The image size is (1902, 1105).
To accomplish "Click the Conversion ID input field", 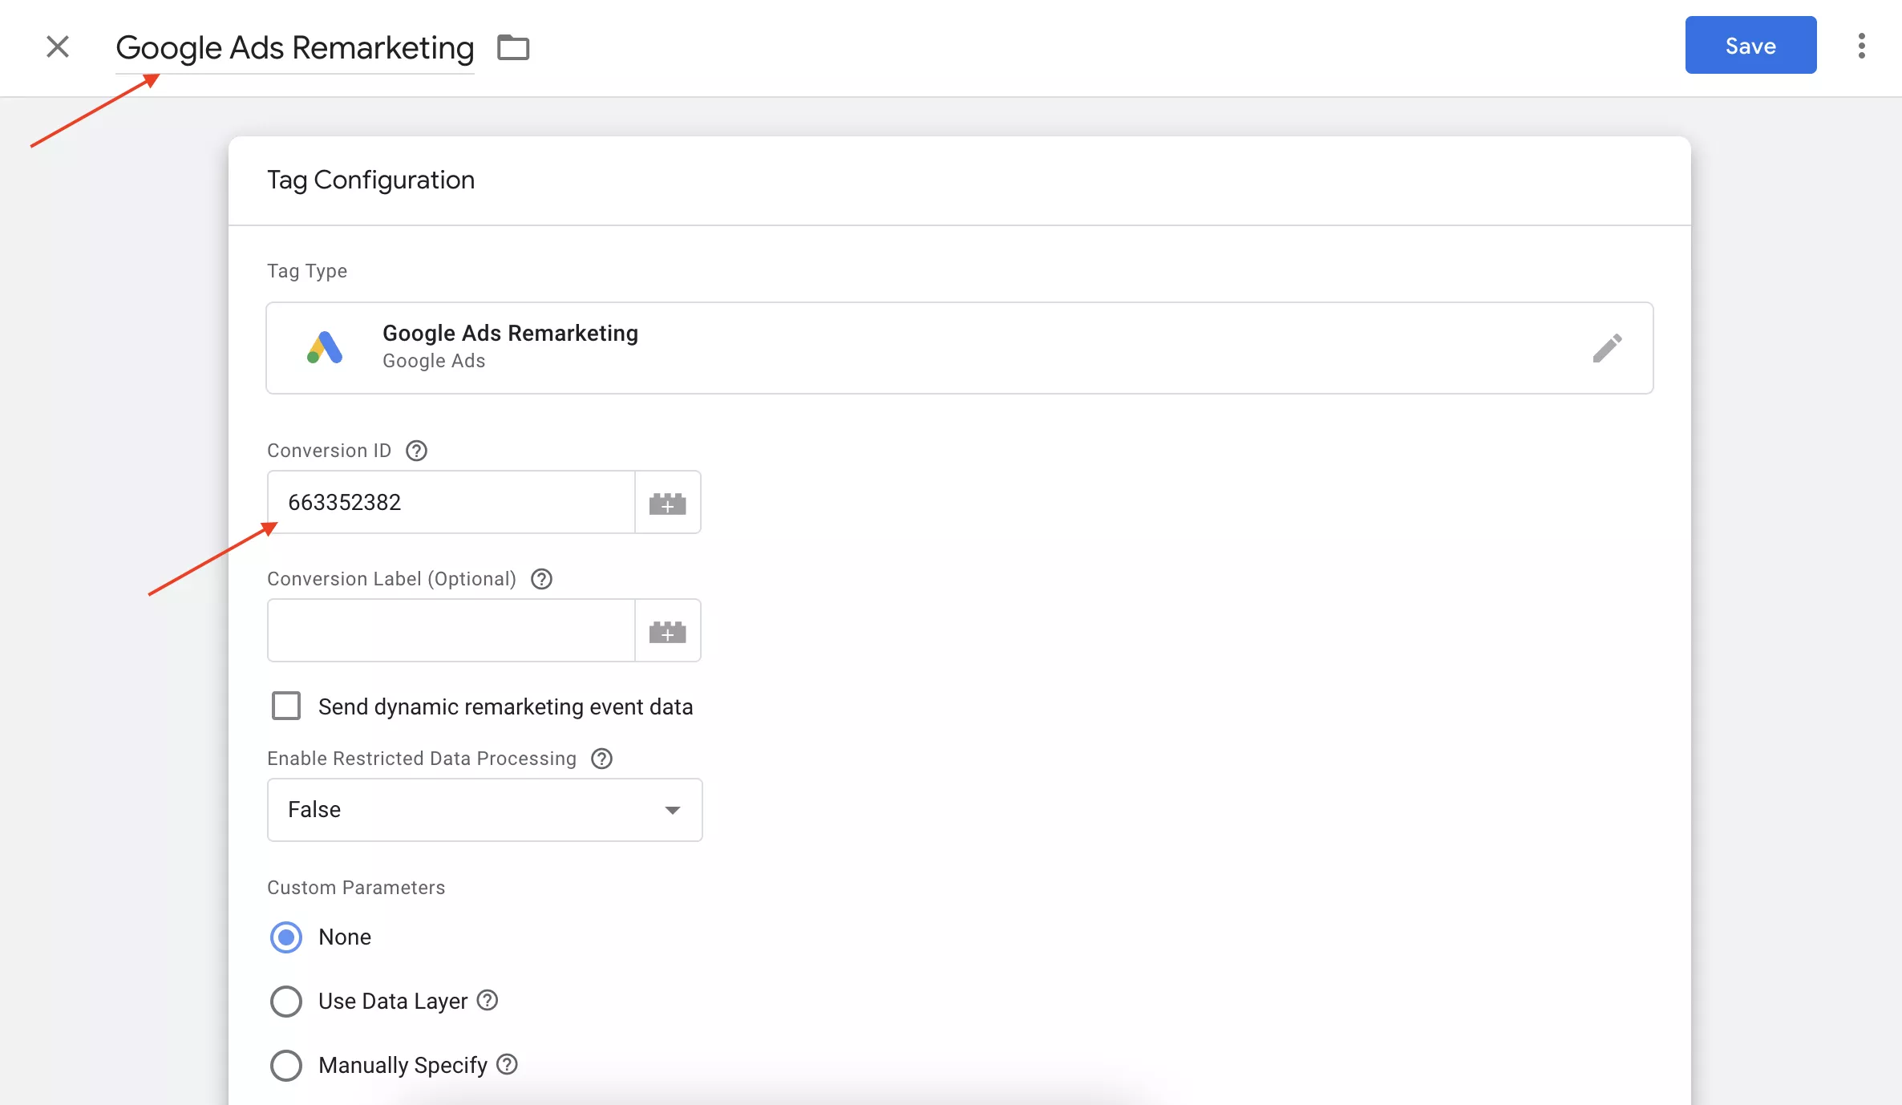I will pyautogui.click(x=451, y=502).
